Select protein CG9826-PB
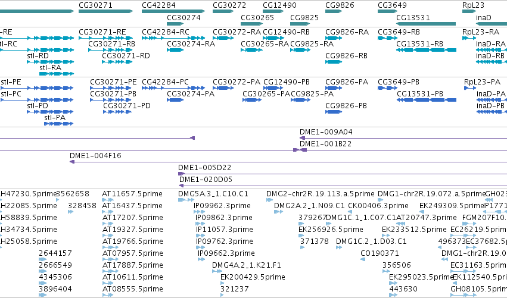 click(334, 112)
